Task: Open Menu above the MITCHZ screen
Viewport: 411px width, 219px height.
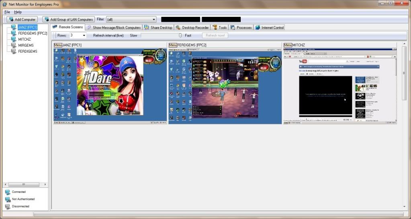Action: 288,45
